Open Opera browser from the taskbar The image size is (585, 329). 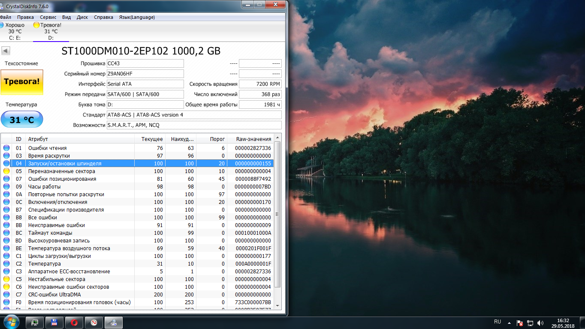tap(74, 323)
